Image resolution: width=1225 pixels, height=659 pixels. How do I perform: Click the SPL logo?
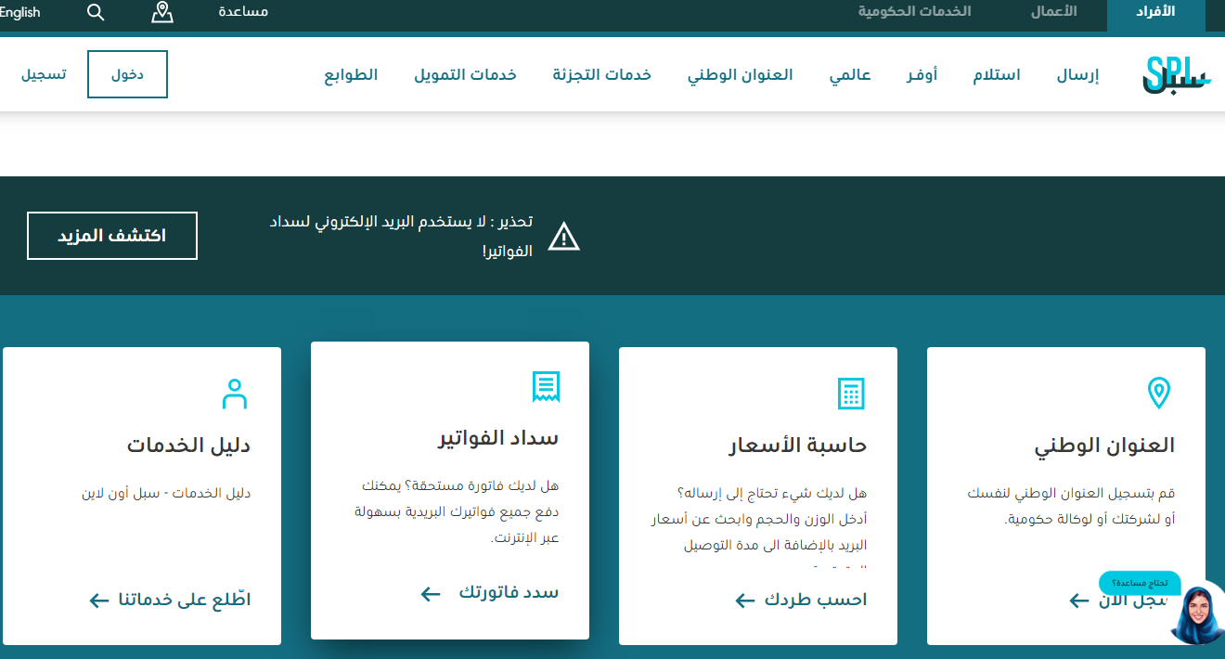pyautogui.click(x=1177, y=75)
